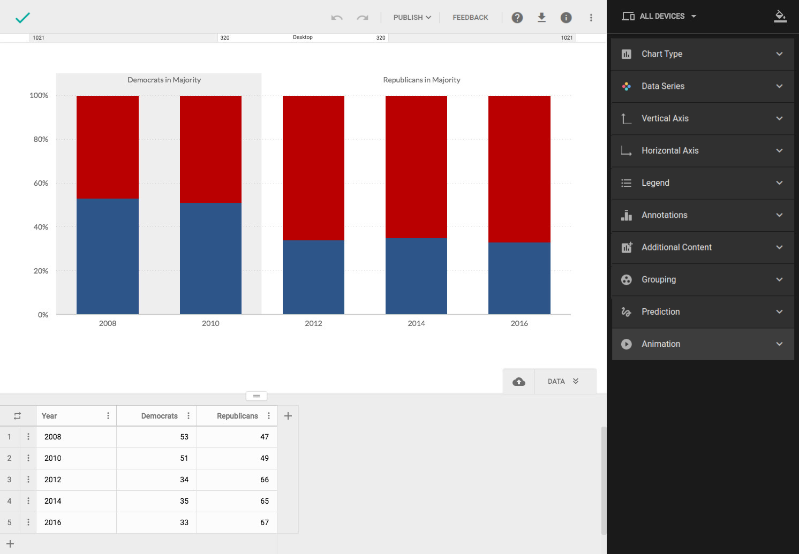Expand the Chart Type section

(x=702, y=54)
